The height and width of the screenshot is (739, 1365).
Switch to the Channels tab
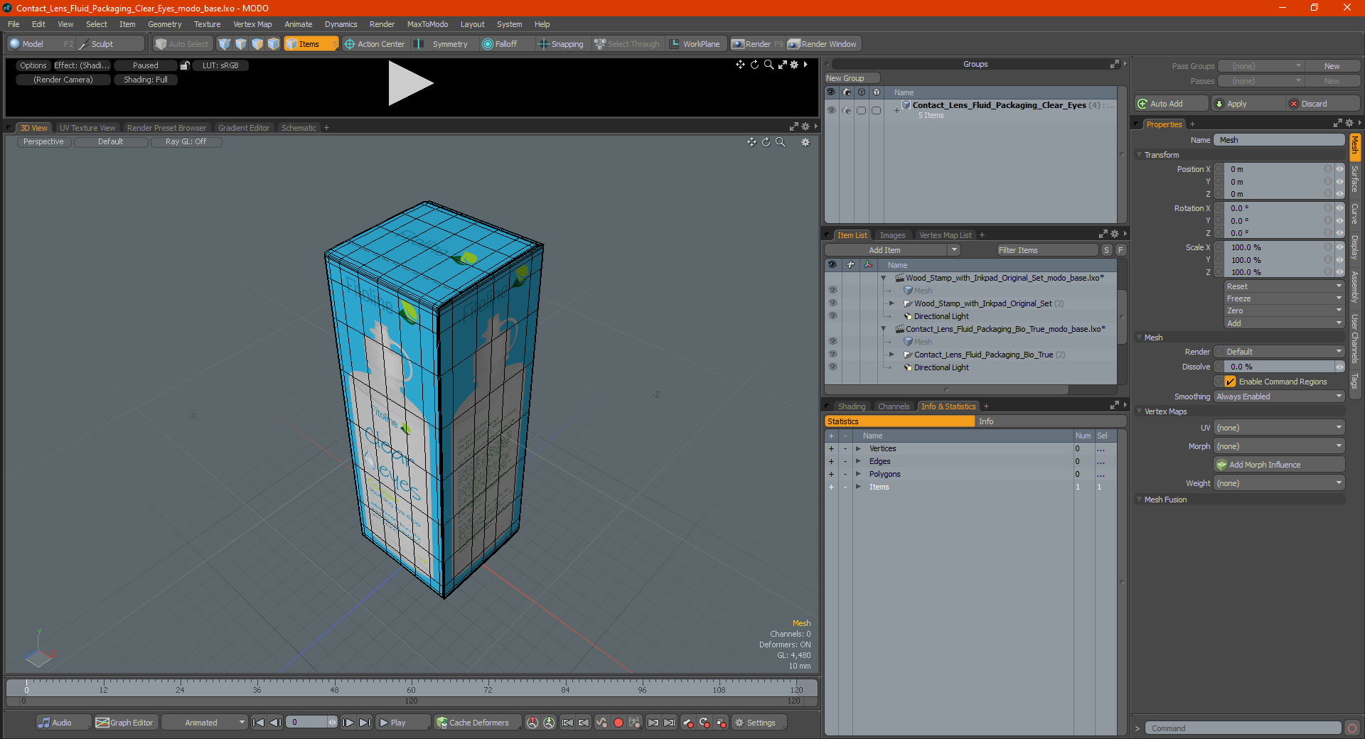894,406
